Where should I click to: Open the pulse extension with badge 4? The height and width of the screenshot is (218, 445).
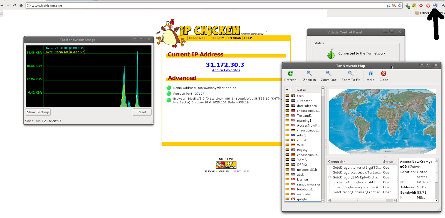(x=408, y=6)
